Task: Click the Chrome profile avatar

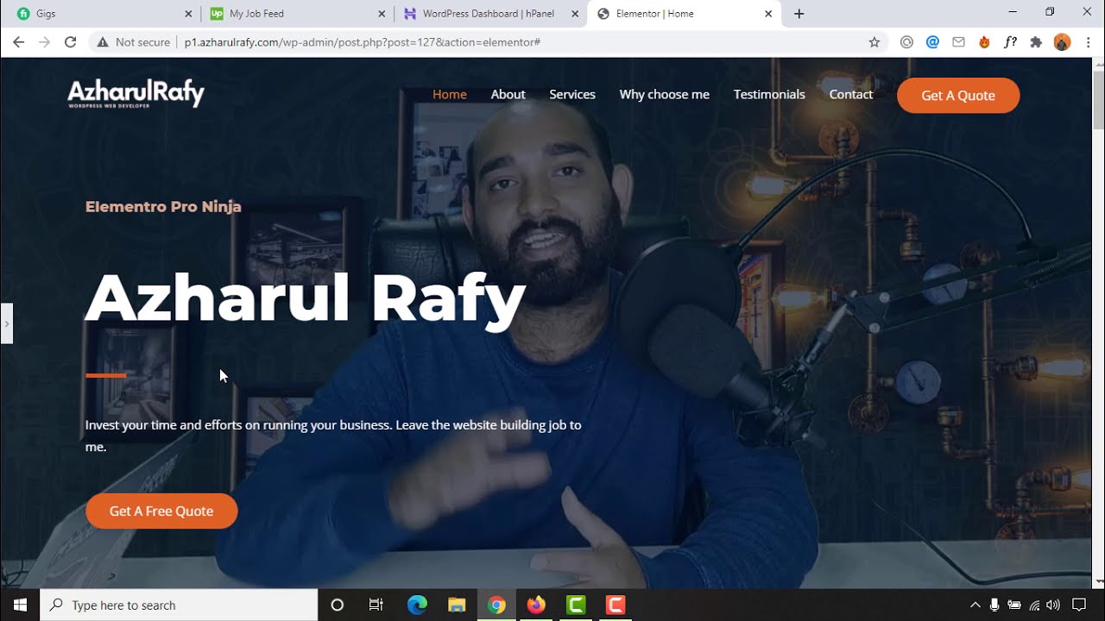Action: [x=1063, y=42]
